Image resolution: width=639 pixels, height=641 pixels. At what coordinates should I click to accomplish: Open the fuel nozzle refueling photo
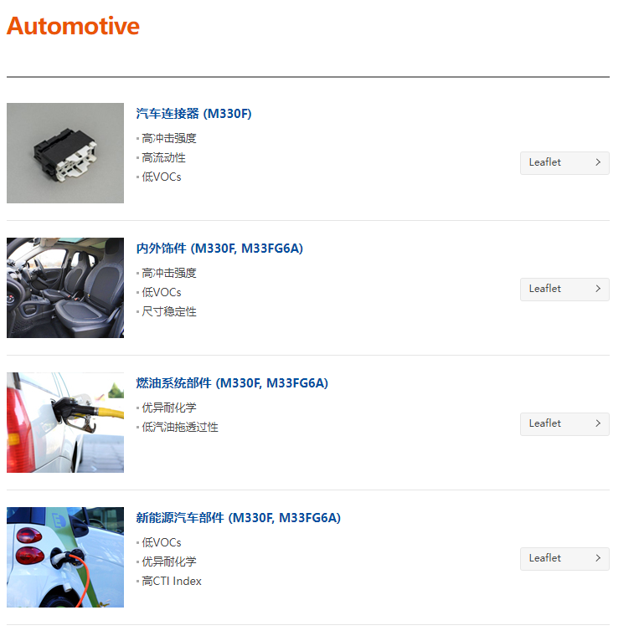pyautogui.click(x=65, y=423)
